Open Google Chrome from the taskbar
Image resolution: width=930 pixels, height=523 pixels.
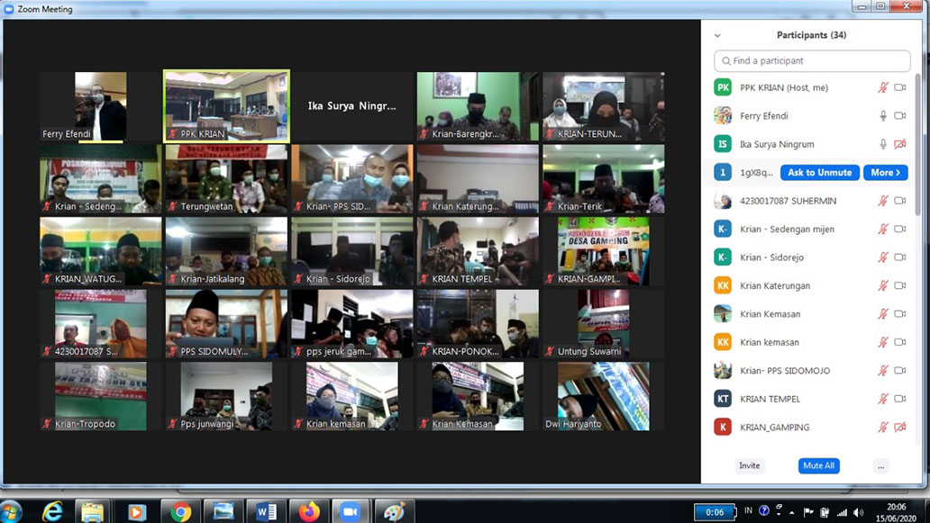pos(181,511)
